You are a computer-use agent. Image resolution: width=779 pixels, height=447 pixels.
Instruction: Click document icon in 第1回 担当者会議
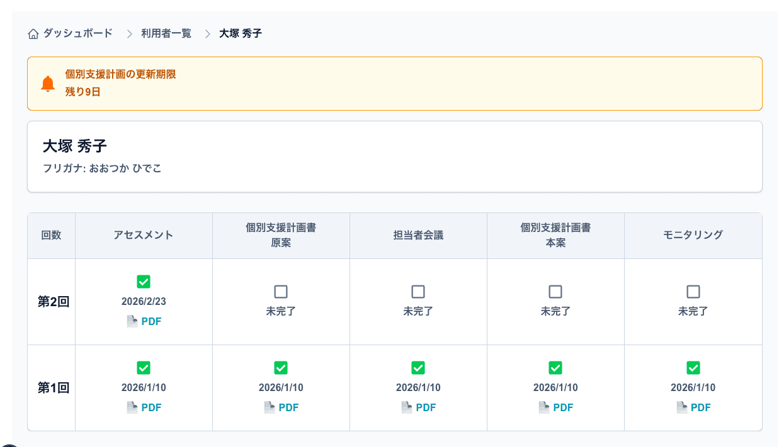pos(406,407)
